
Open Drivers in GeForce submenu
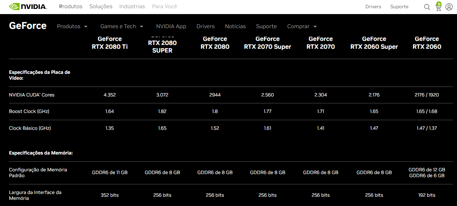(205, 26)
